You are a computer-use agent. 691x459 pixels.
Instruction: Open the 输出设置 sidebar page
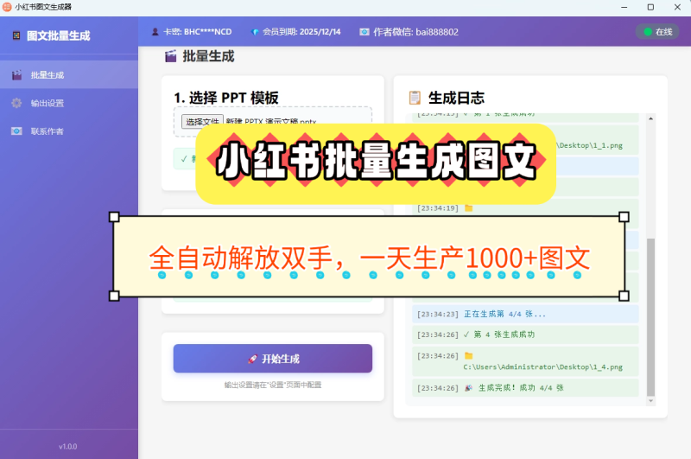tap(47, 103)
